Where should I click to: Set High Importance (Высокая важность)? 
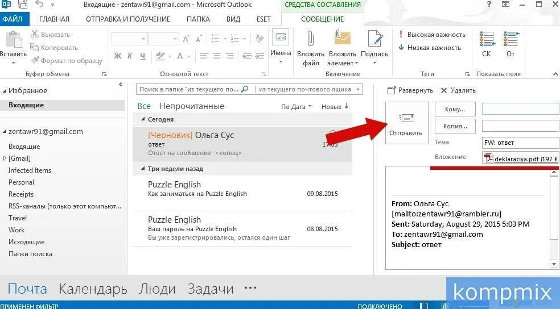(432, 35)
